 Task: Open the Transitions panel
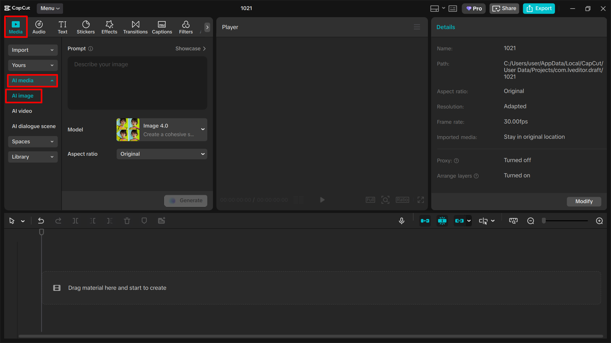(135, 27)
